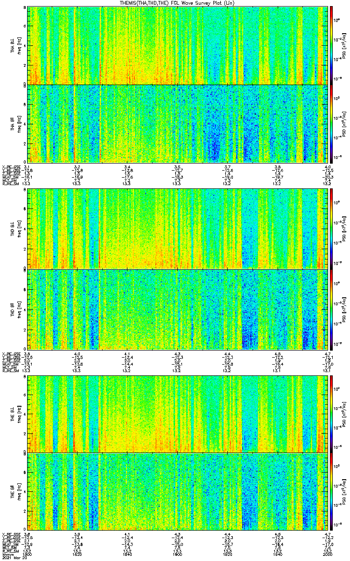This screenshot has height=561, width=350.
Task: Click the color bar beside THD B-perpendicular panel
Action: 331,229
